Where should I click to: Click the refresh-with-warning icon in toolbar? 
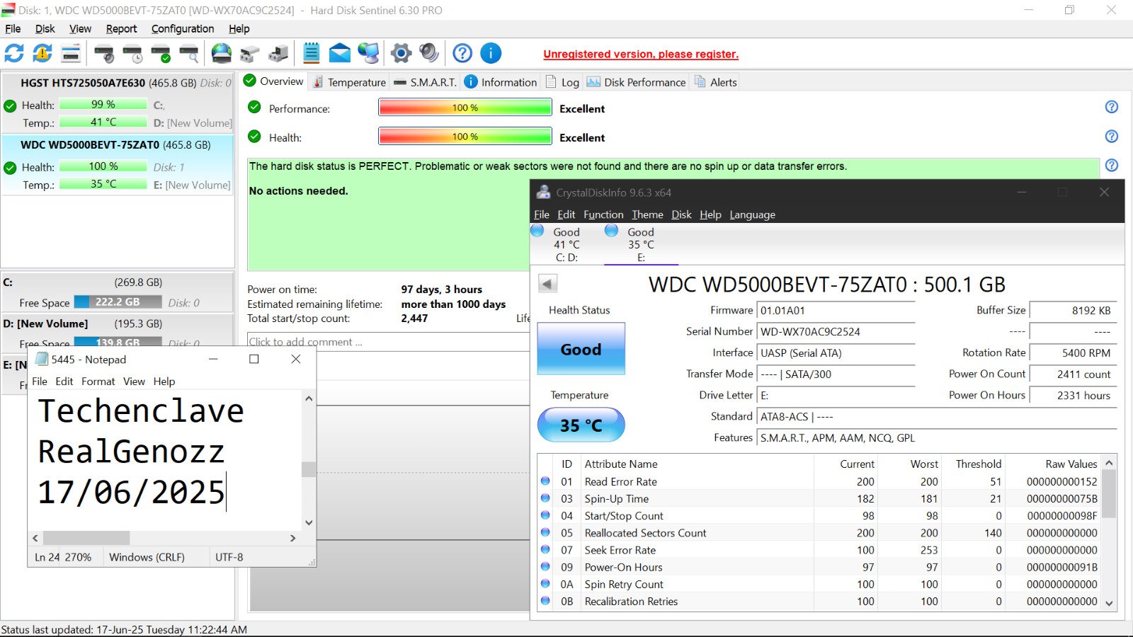point(42,53)
